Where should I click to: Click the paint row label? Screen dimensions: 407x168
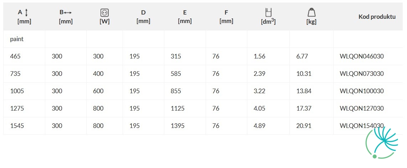[17, 39]
